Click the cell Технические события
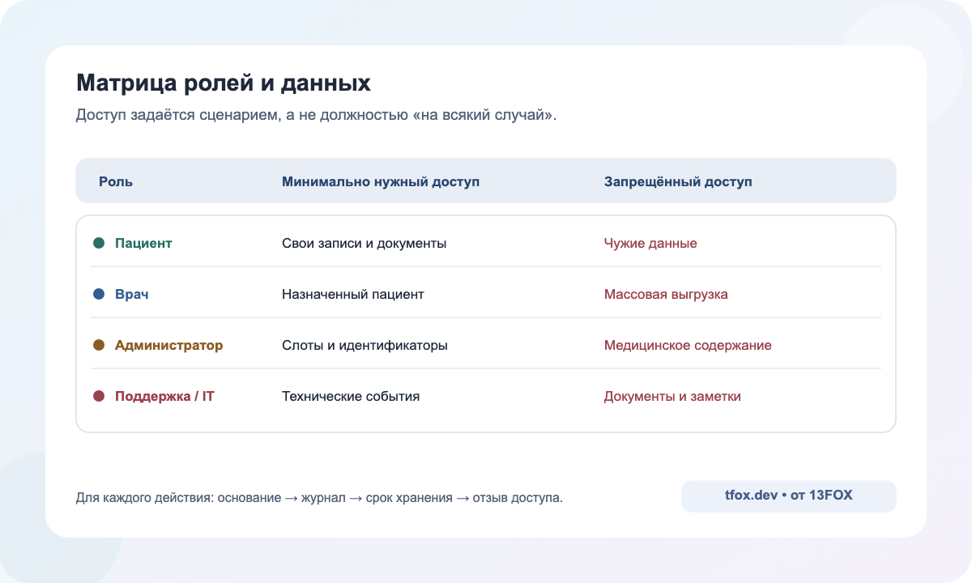Screen dimensions: 972x583 (x=351, y=396)
